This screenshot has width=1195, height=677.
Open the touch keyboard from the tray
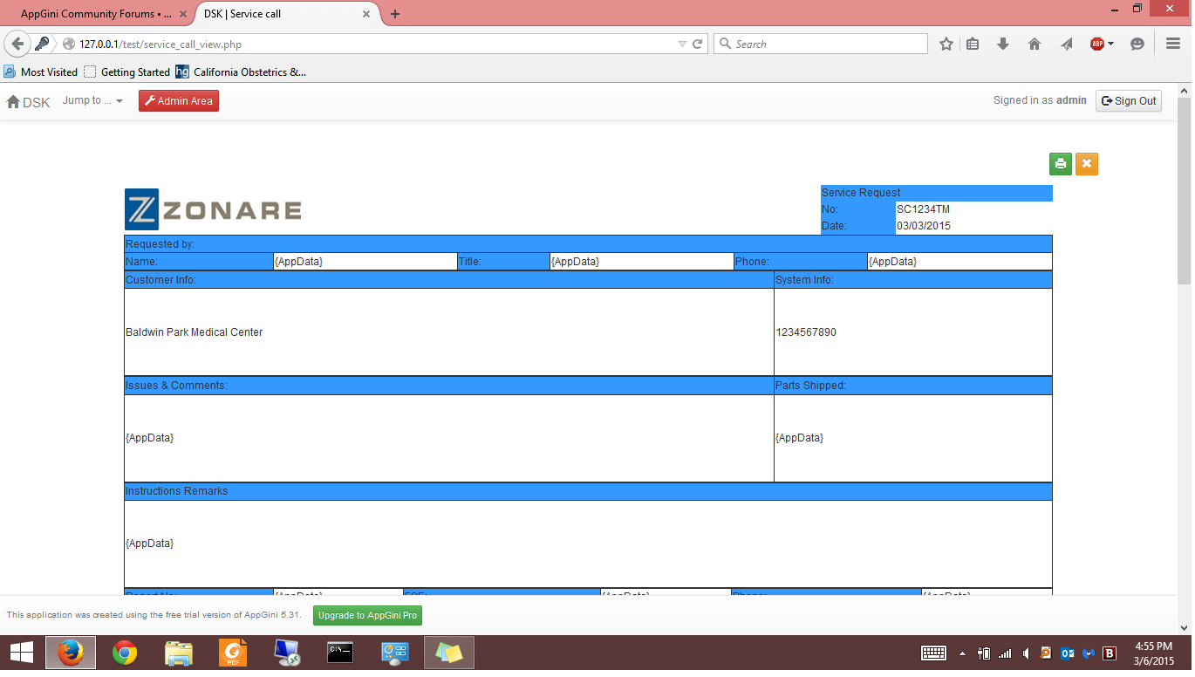pyautogui.click(x=934, y=653)
